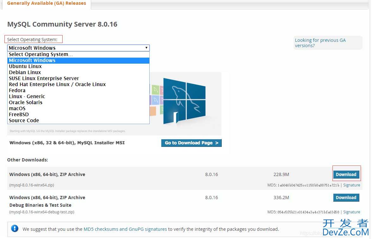Open Signature link for the debug-test zip
The height and width of the screenshot is (239, 372).
(x=351, y=212)
